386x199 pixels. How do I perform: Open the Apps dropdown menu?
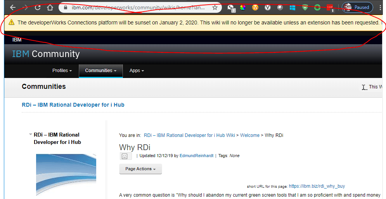pos(137,71)
